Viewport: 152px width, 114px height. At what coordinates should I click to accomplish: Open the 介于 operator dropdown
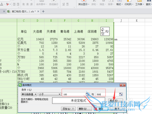[50, 94]
